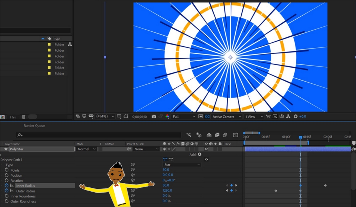Click the reverse path direction off icon

165,159
